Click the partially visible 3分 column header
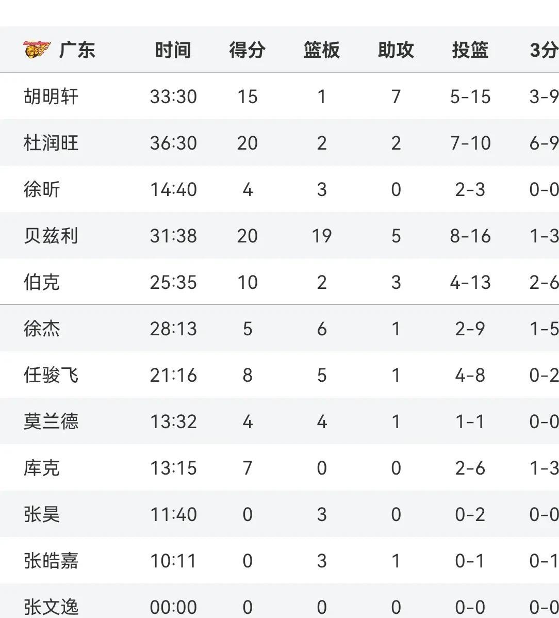 pyautogui.click(x=545, y=50)
